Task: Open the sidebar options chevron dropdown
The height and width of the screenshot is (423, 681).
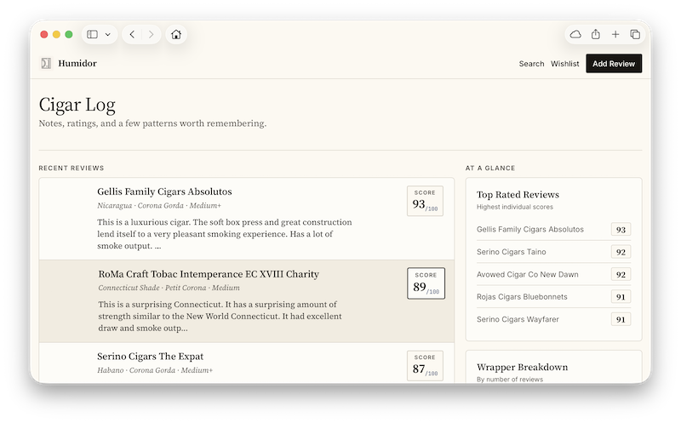Action: coord(108,34)
